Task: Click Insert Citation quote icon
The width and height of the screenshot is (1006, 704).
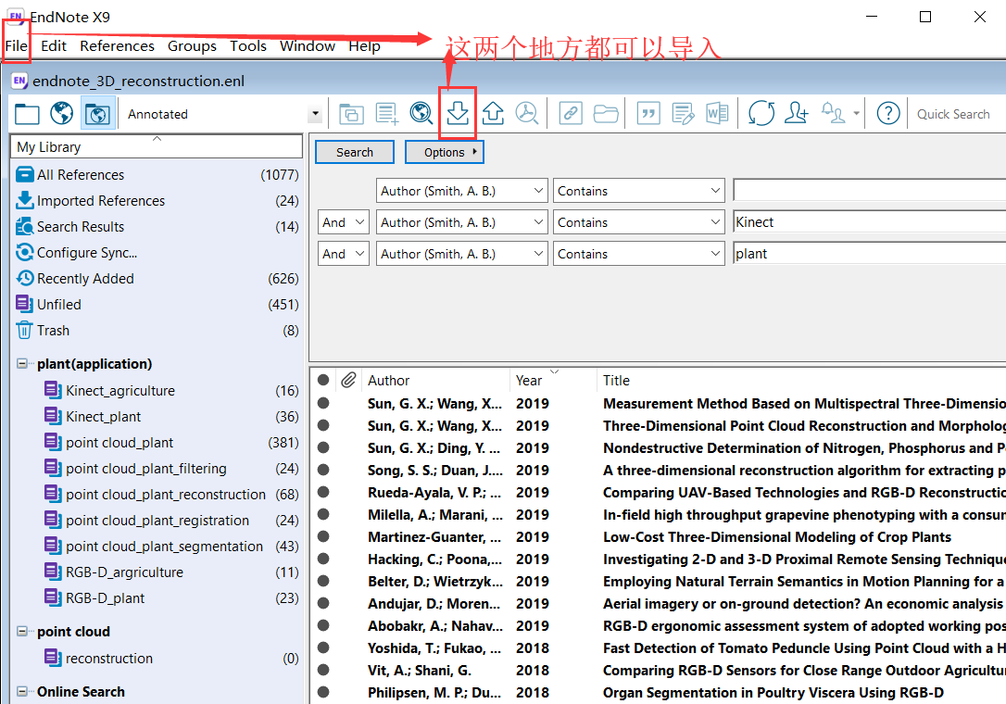Action: point(648,114)
